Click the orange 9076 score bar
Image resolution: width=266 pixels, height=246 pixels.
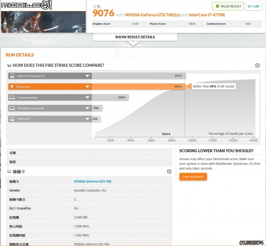[x=138, y=87]
